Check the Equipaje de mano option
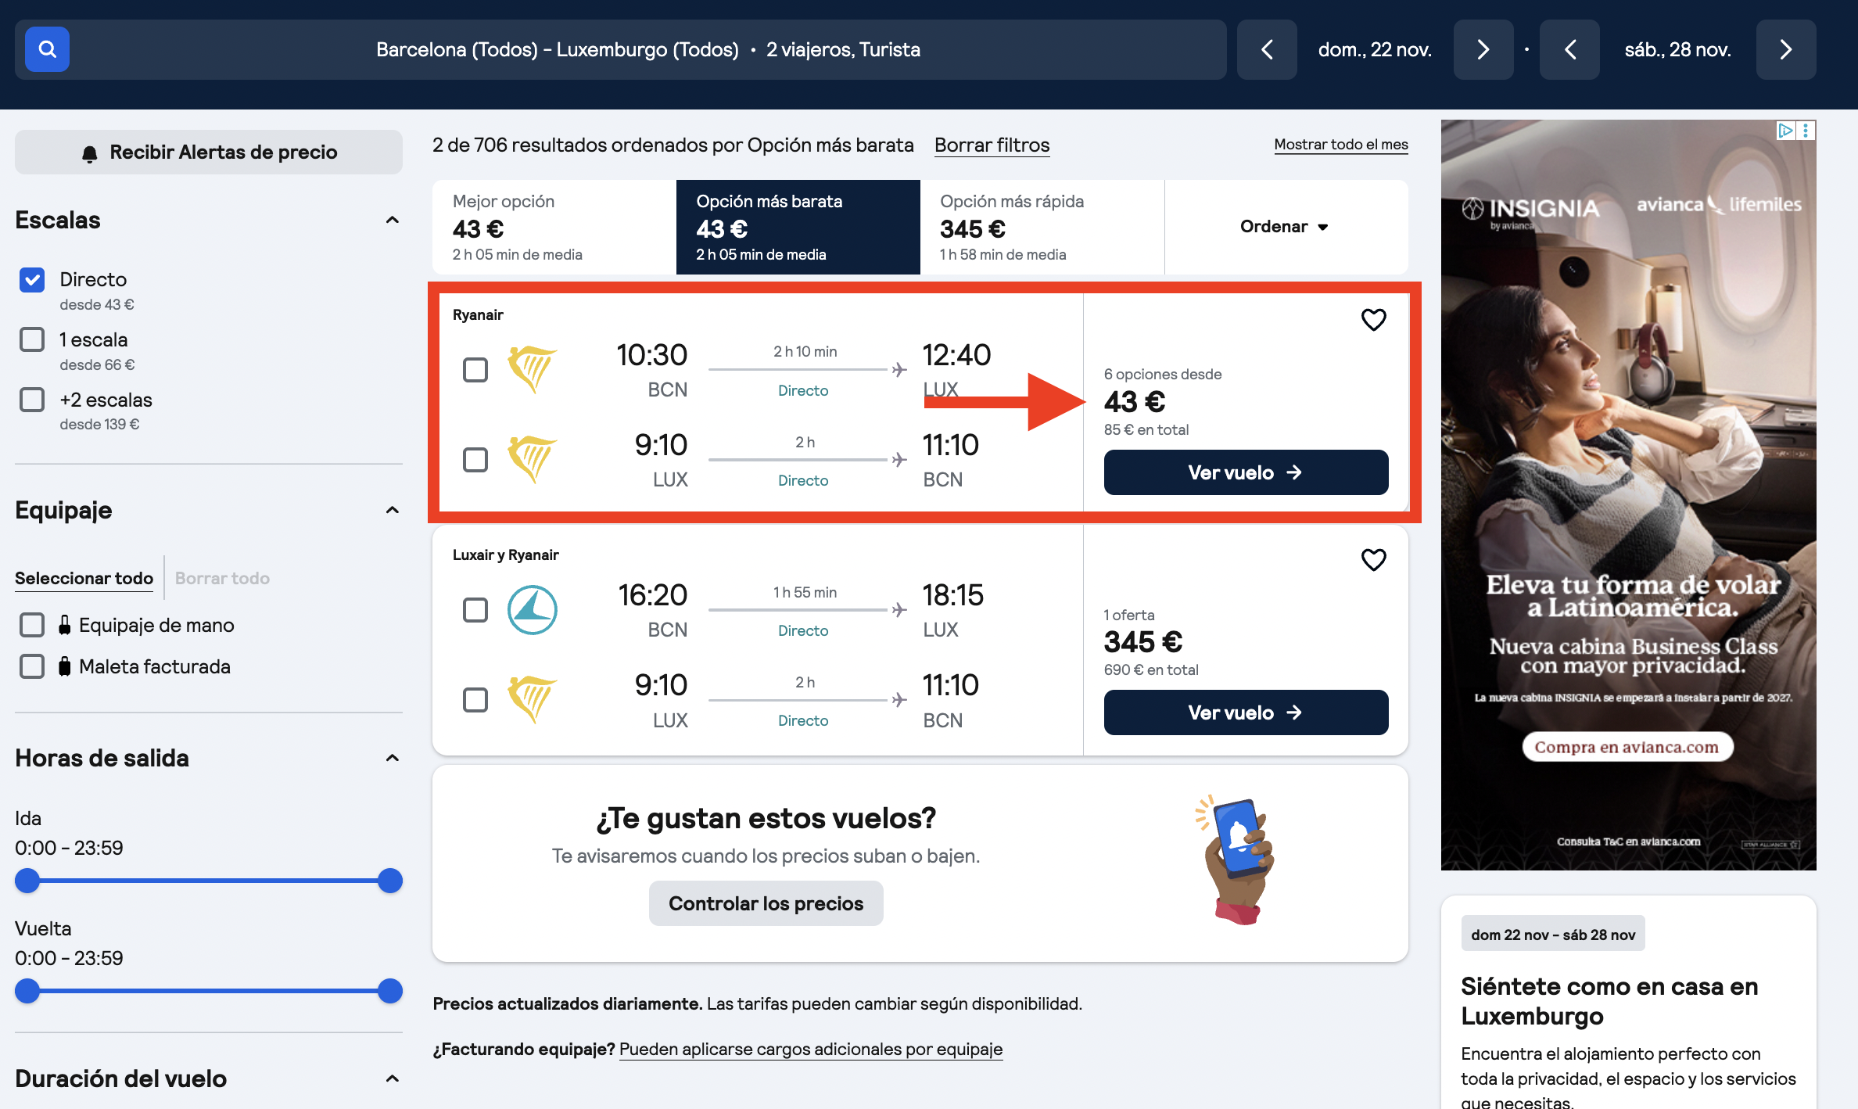 [32, 625]
